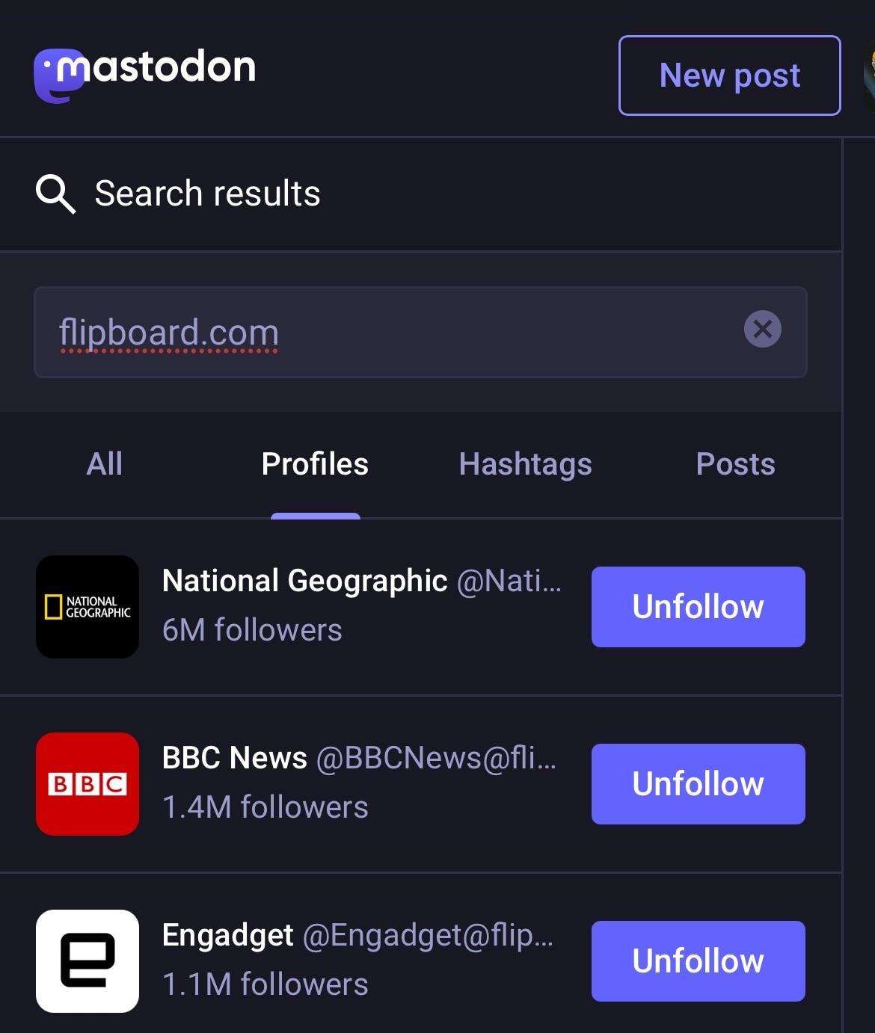Click the Search results heading
The width and height of the screenshot is (875, 1033).
click(x=207, y=194)
